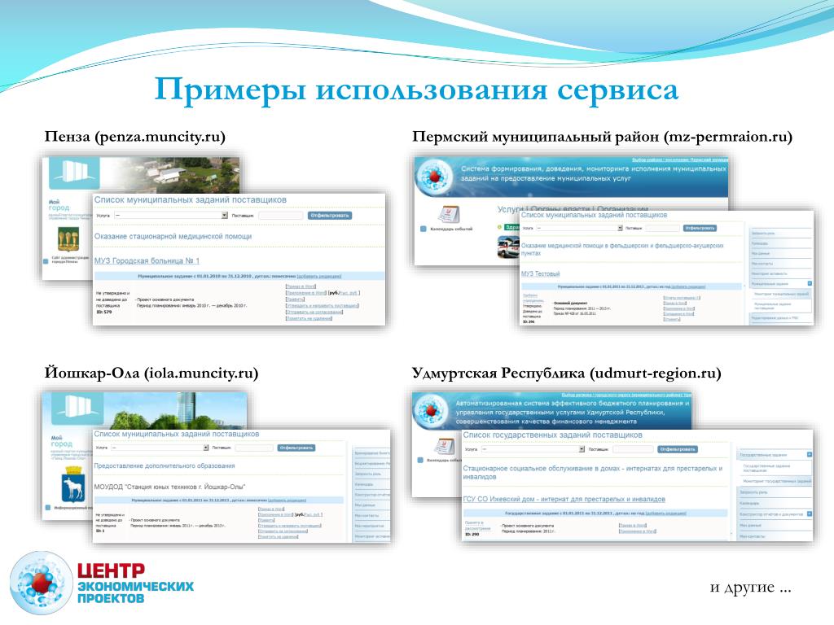Click 'МОУДОД Станция юных техников г. Йошкар-Олы'

pos(169,487)
